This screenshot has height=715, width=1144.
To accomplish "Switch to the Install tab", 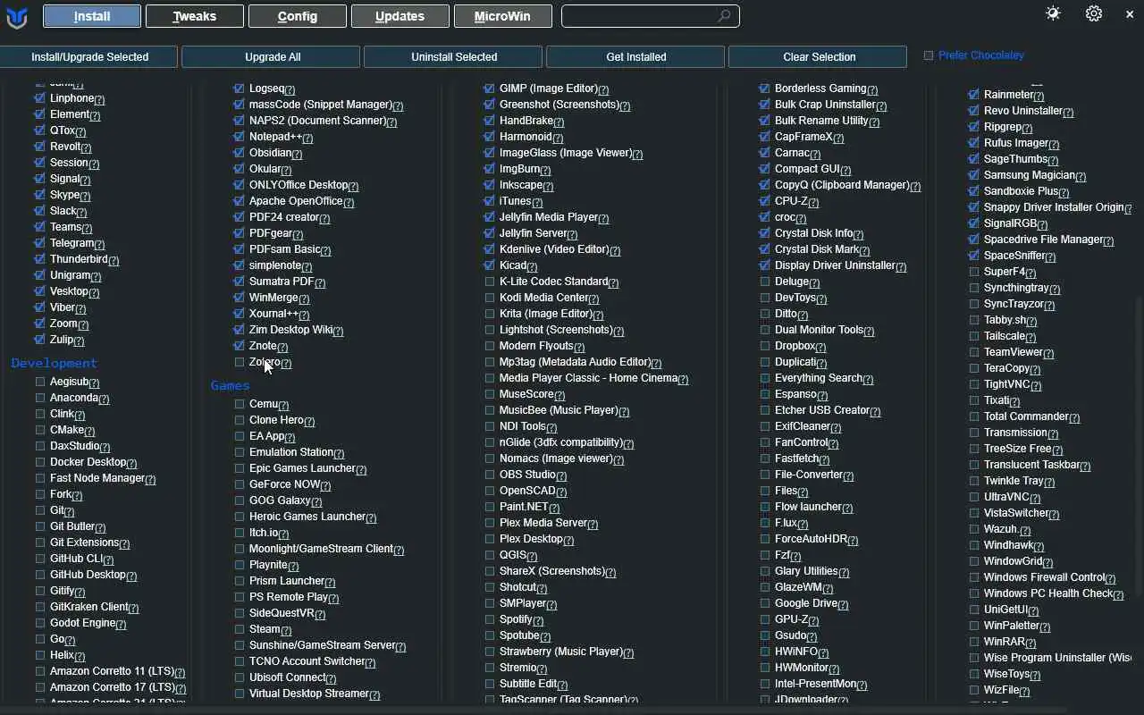I will pos(92,16).
